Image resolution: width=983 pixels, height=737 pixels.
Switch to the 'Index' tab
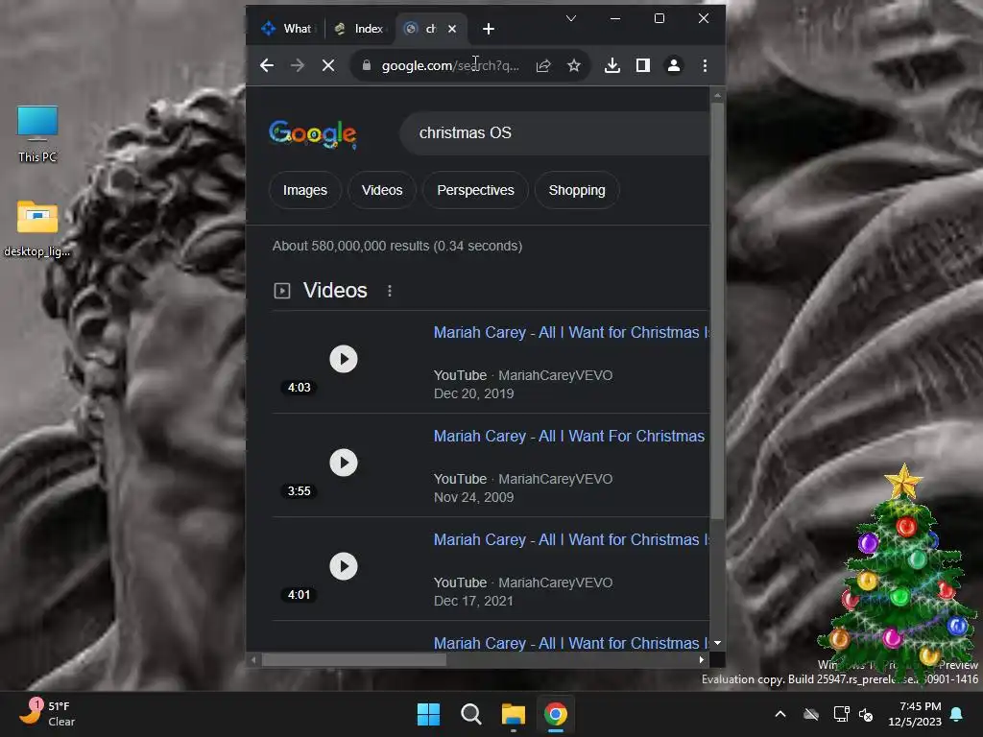pyautogui.click(x=359, y=29)
